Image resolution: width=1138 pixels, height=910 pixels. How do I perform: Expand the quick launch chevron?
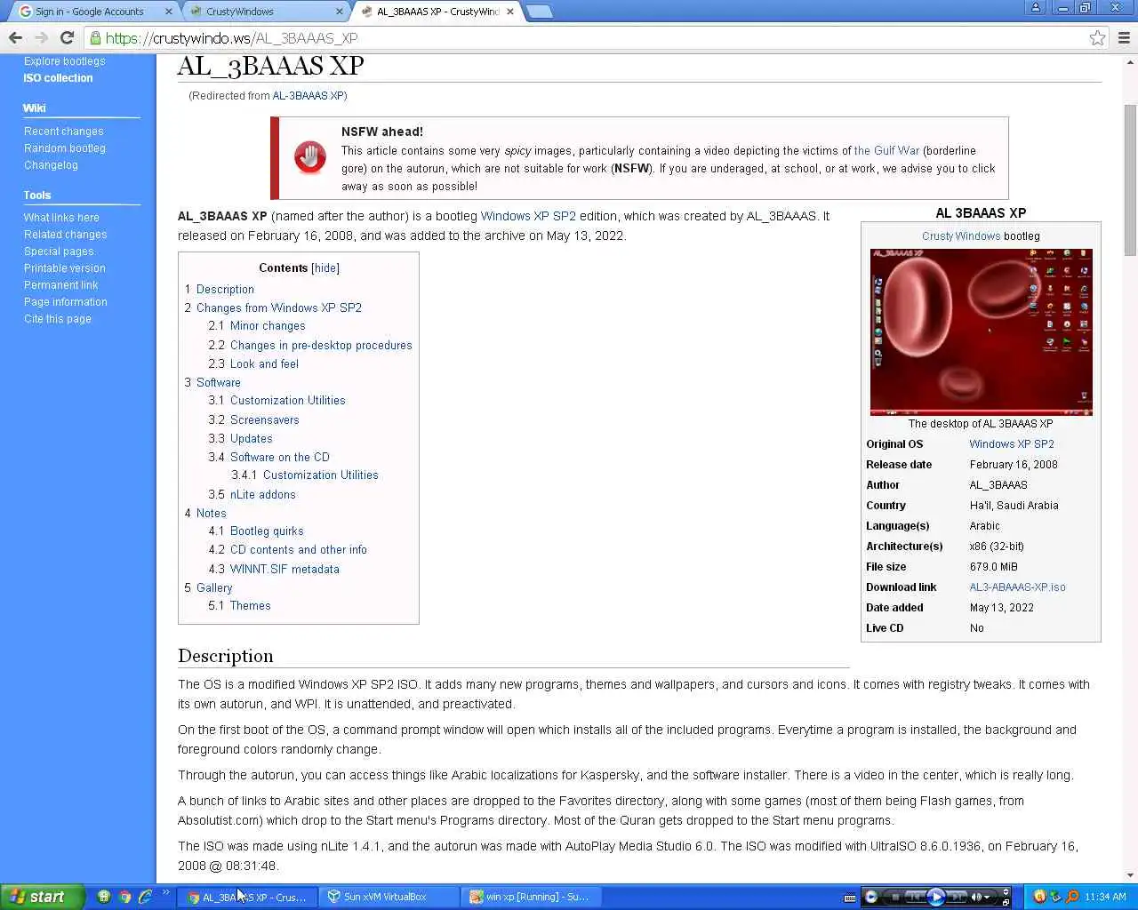click(165, 893)
